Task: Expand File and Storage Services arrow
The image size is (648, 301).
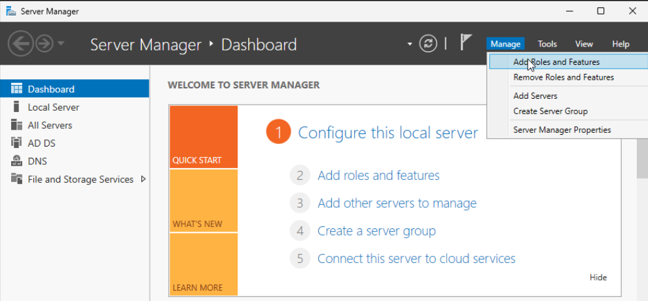Action: [x=143, y=179]
